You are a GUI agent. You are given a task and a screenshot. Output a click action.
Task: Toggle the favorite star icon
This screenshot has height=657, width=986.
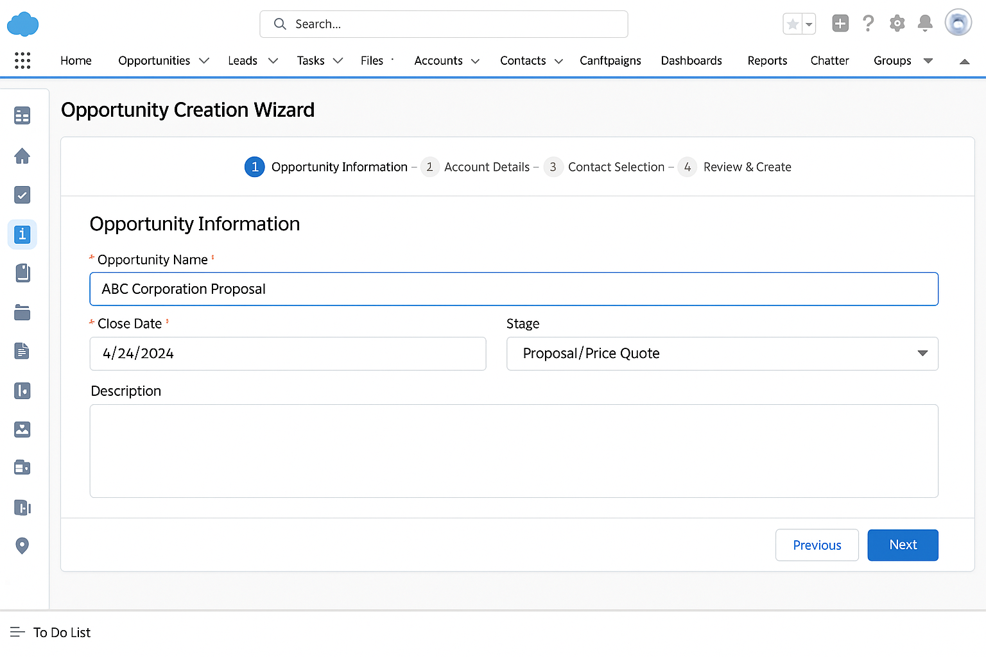(x=791, y=23)
